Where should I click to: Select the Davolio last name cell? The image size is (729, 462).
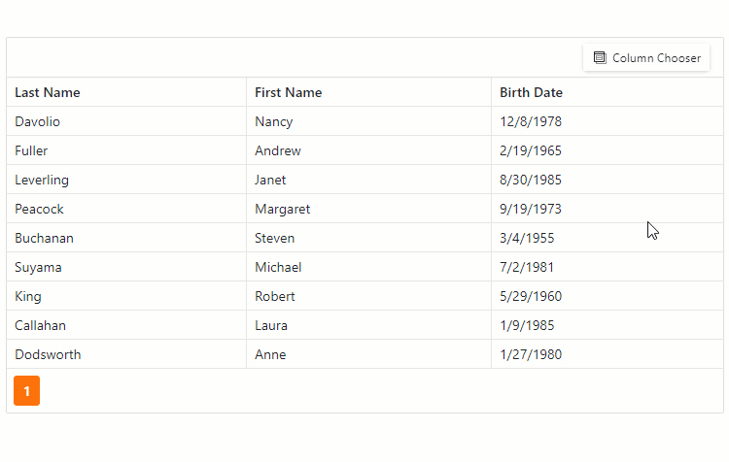37,122
